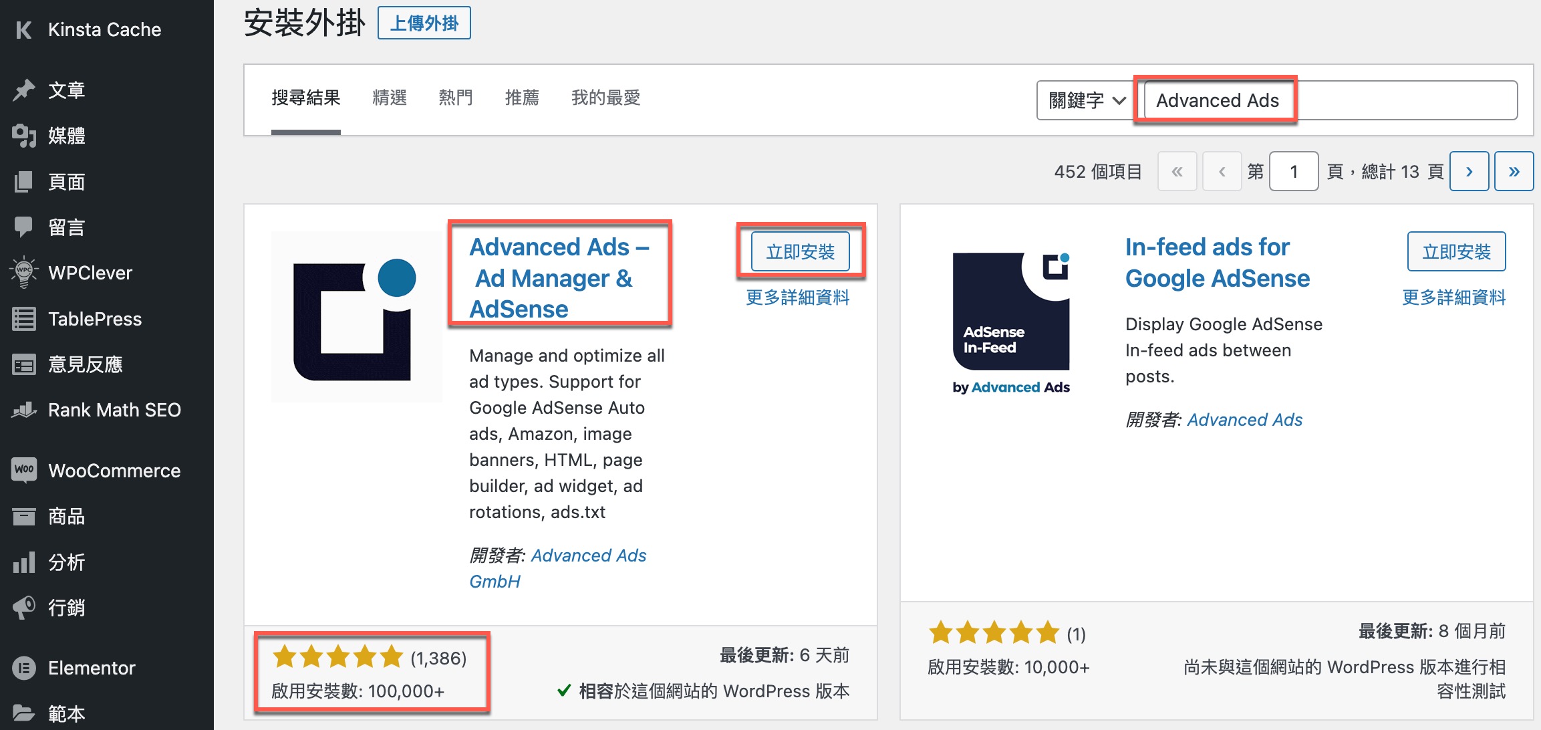Switch to the 我的最愛 tab
This screenshot has width=1541, height=730.
[606, 98]
